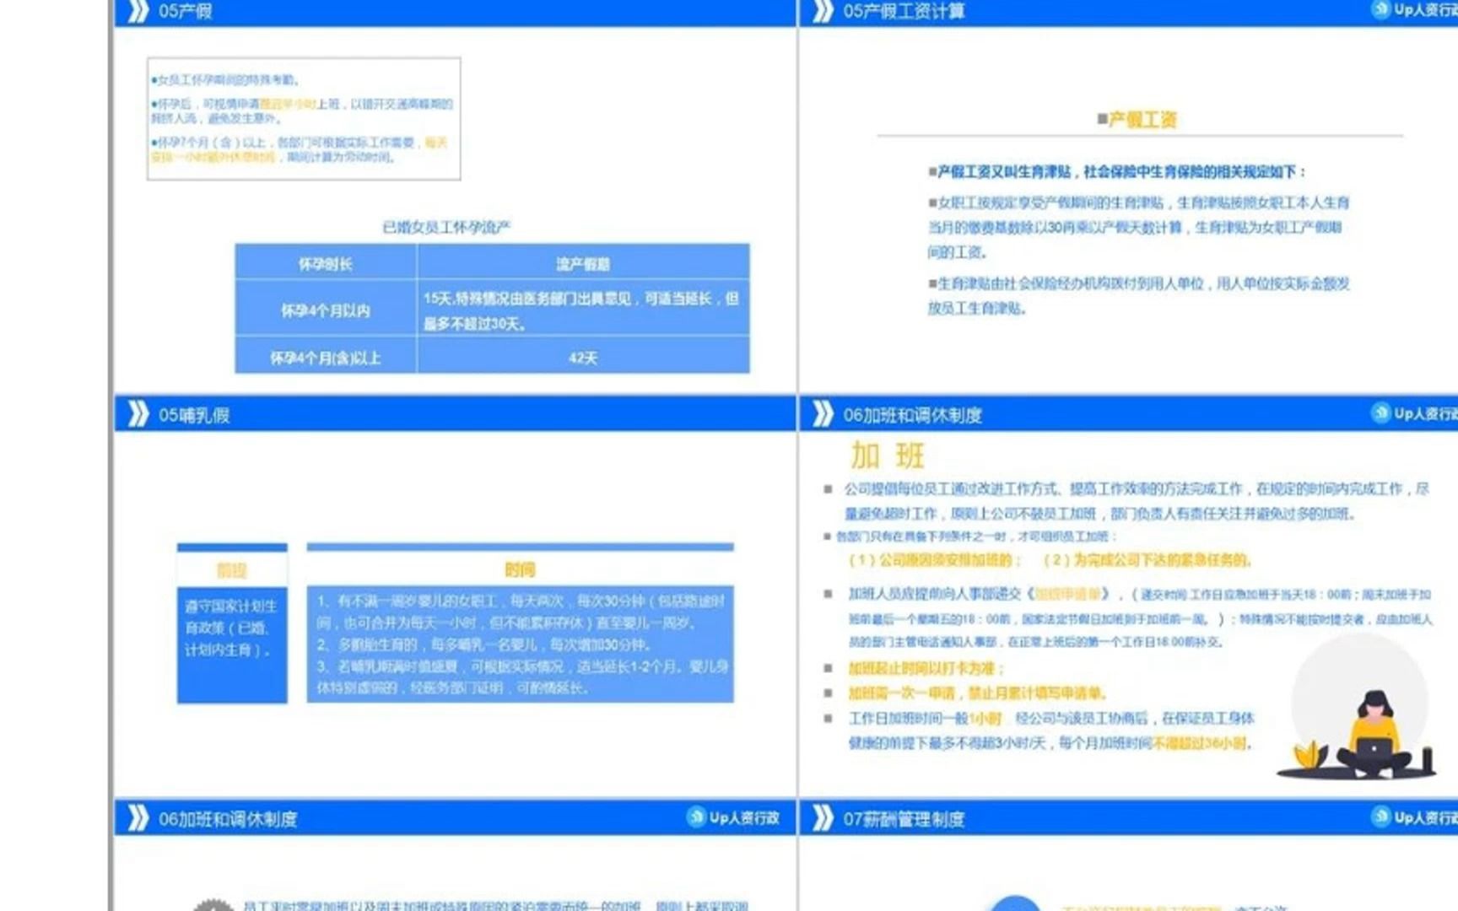Viewport: 1458px width, 911px height.
Task: Click the 已婚女员工怀孕流产 table caption
Action: (446, 227)
